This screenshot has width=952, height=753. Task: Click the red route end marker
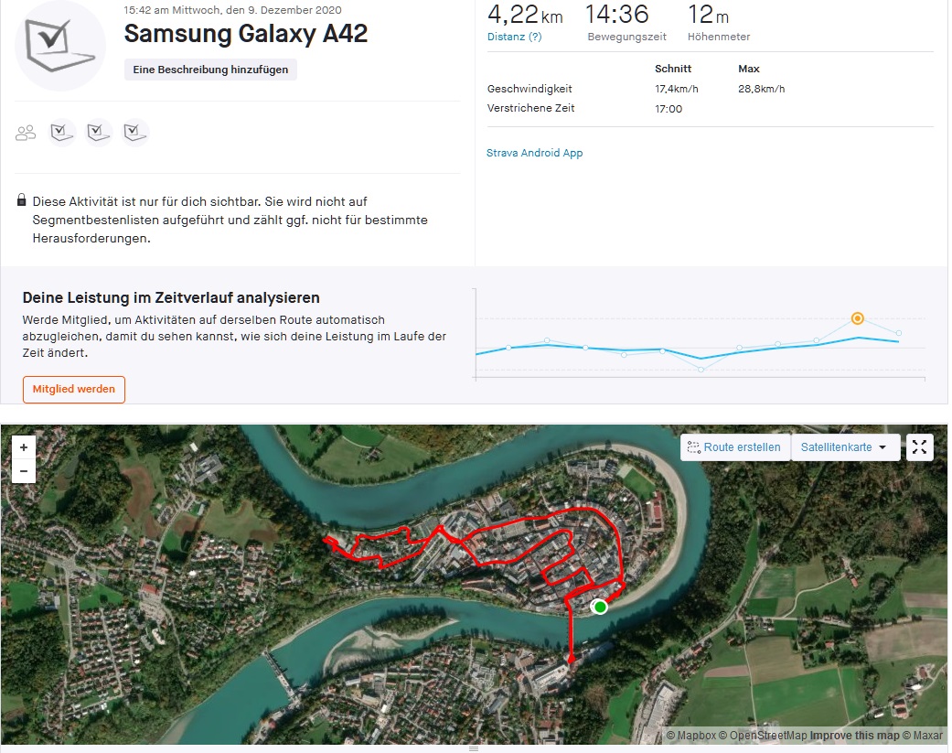(572, 658)
